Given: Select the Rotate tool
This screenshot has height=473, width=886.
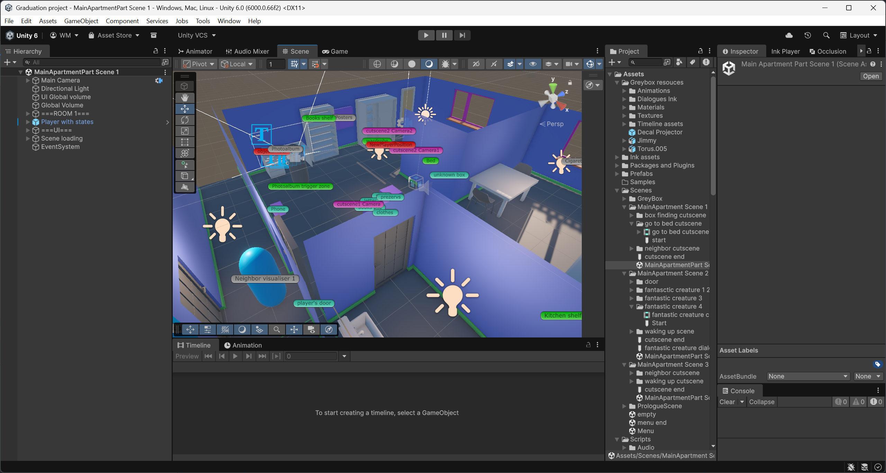Looking at the screenshot, I should [185, 120].
